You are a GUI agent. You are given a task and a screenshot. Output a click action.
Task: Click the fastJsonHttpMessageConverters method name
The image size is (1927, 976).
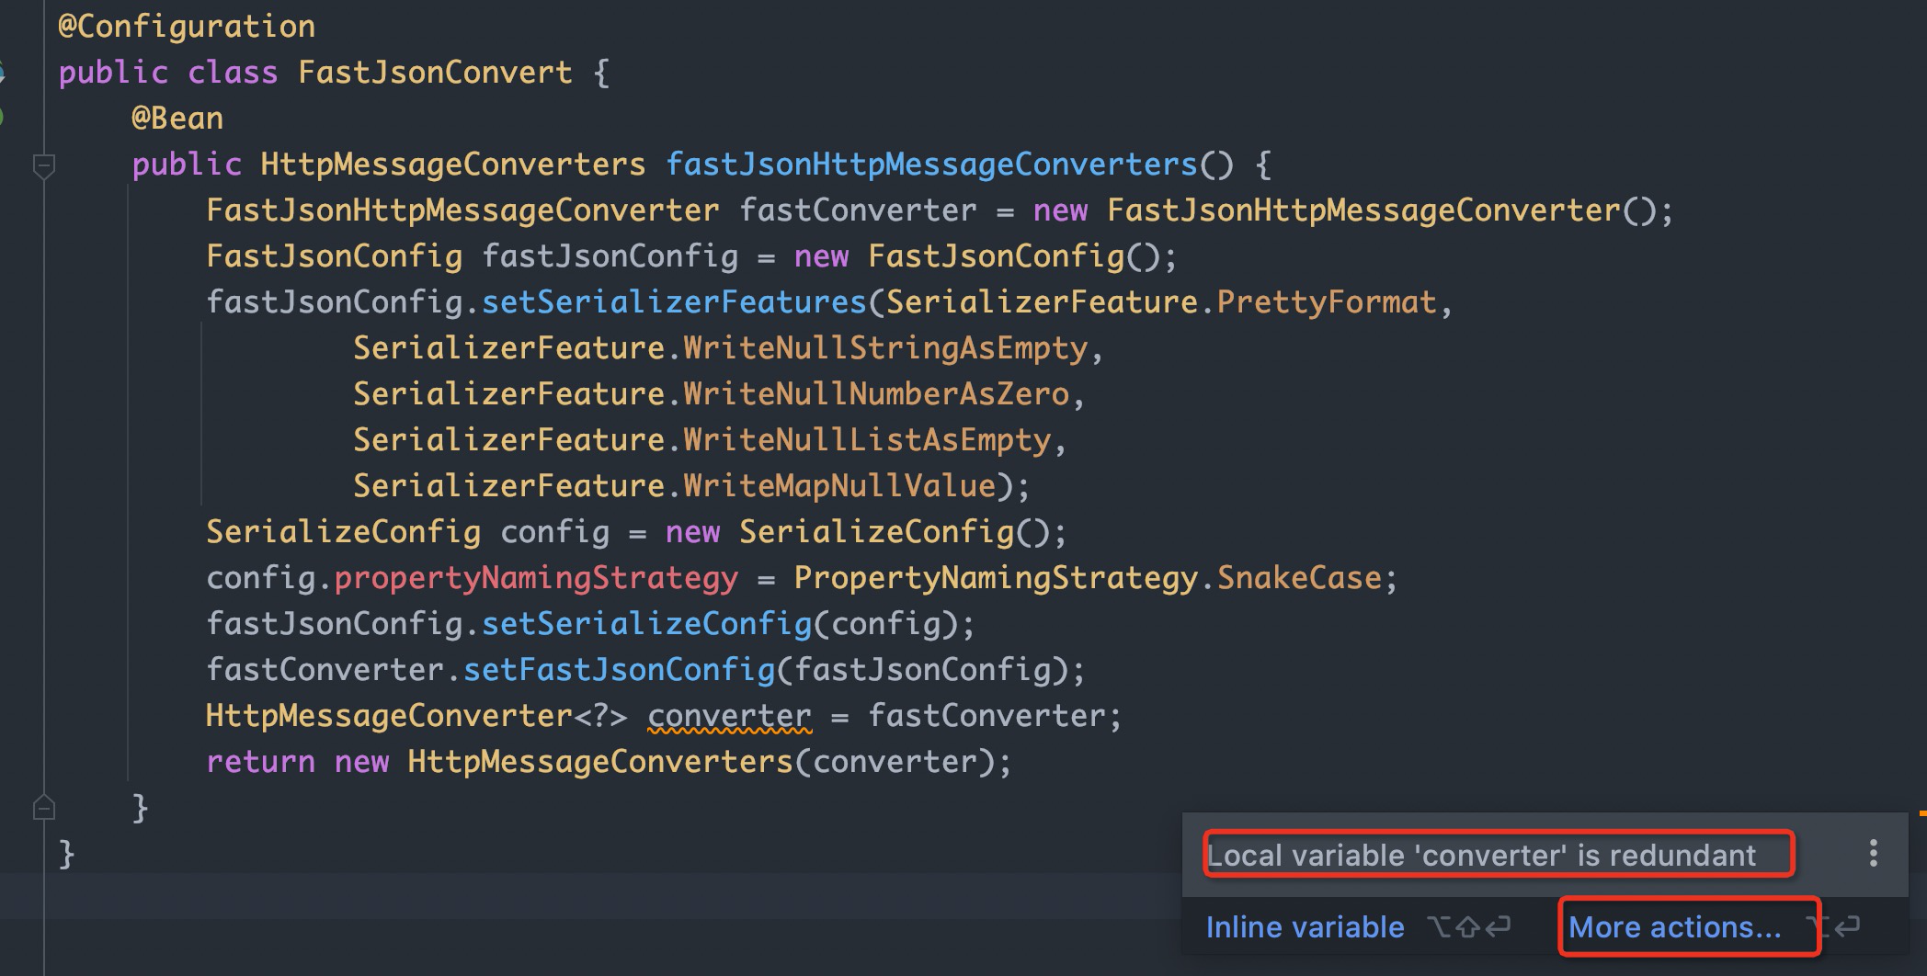pyautogui.click(x=930, y=165)
